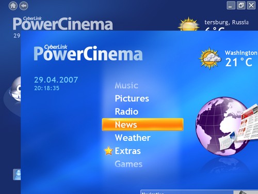Click the yellow star beside Extras
This screenshot has height=194, width=258.
click(x=109, y=151)
